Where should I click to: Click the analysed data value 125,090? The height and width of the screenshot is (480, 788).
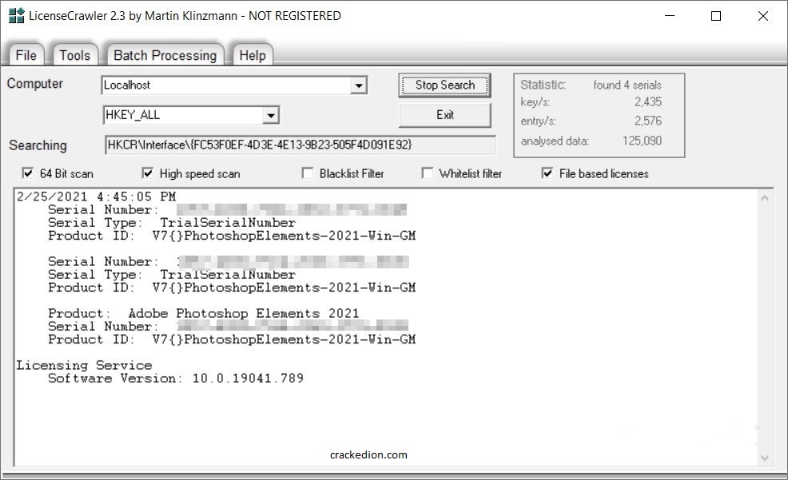[642, 141]
